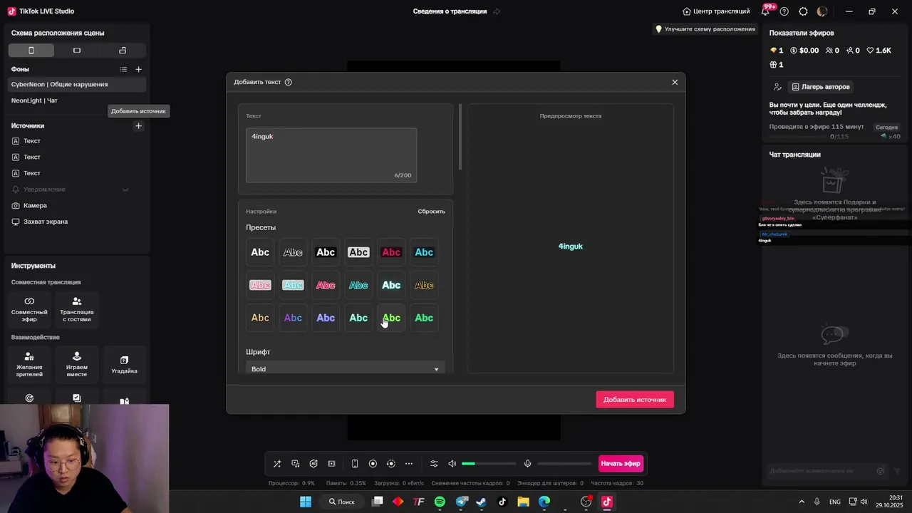Screen dimensions: 912x513
Task: Select the Захват экрана source
Action: point(77,222)
